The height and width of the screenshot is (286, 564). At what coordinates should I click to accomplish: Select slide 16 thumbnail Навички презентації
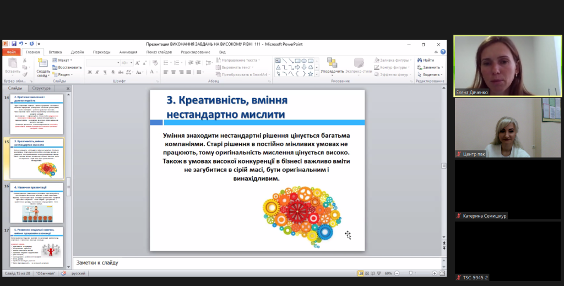click(x=36, y=202)
